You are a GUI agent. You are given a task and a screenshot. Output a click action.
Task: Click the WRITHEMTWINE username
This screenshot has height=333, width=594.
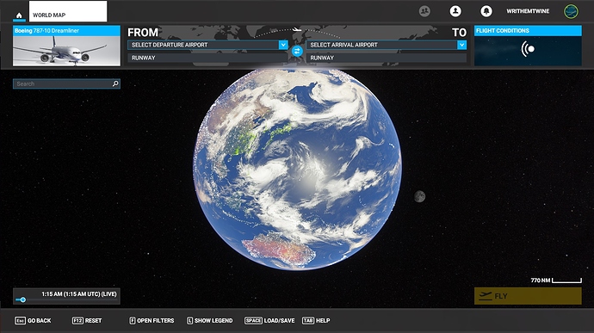coord(528,11)
